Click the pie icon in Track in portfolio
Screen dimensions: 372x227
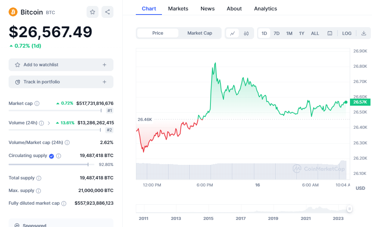click(18, 82)
